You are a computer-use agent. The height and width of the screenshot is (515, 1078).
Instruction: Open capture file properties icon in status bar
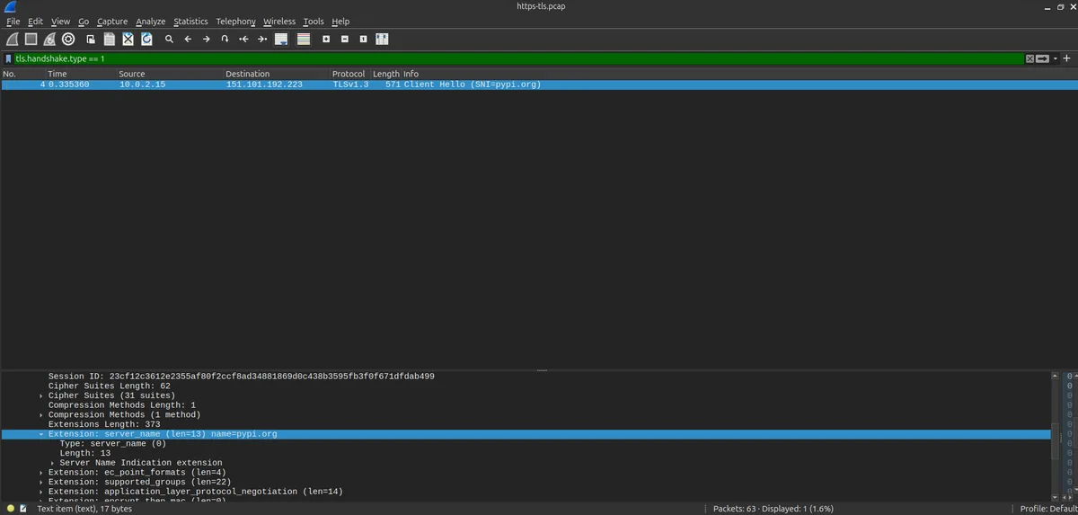pyautogui.click(x=24, y=509)
